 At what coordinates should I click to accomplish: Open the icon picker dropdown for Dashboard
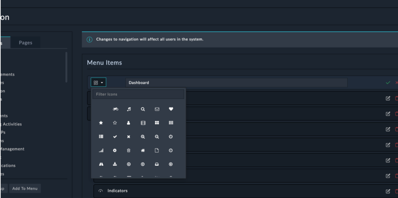pos(98,83)
